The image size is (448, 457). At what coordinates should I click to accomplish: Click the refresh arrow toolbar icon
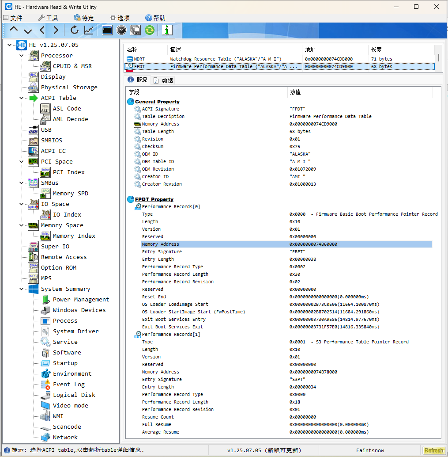coord(75,30)
